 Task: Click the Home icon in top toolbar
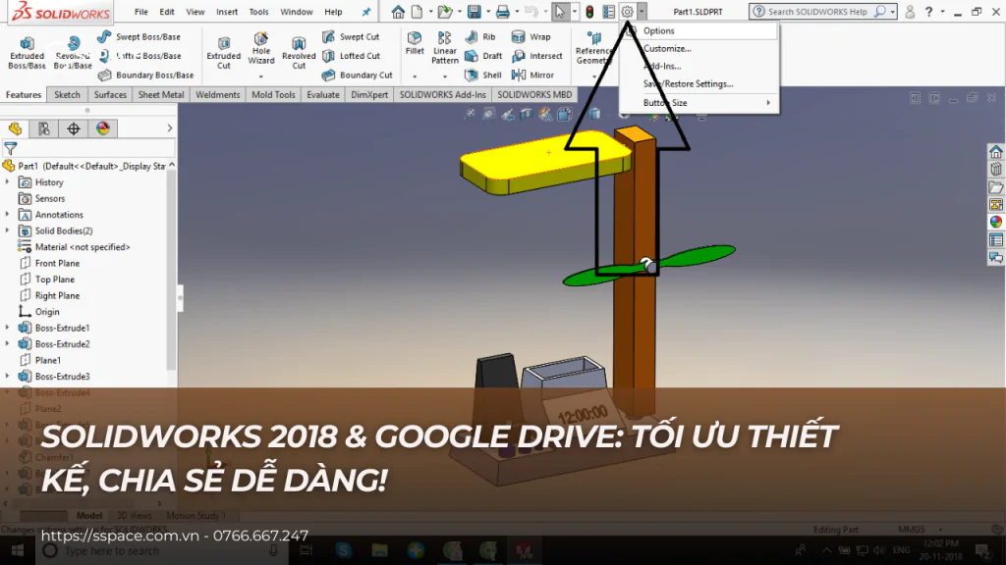(398, 12)
